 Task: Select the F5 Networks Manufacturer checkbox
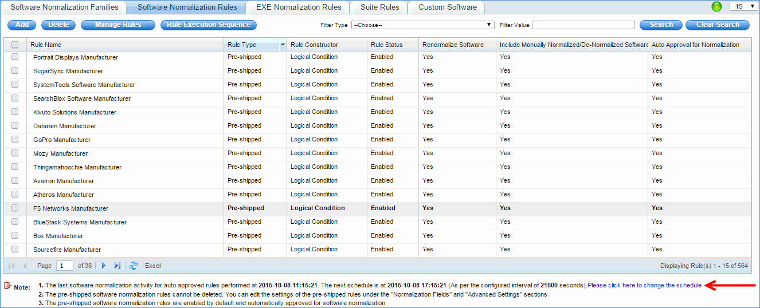click(15, 208)
